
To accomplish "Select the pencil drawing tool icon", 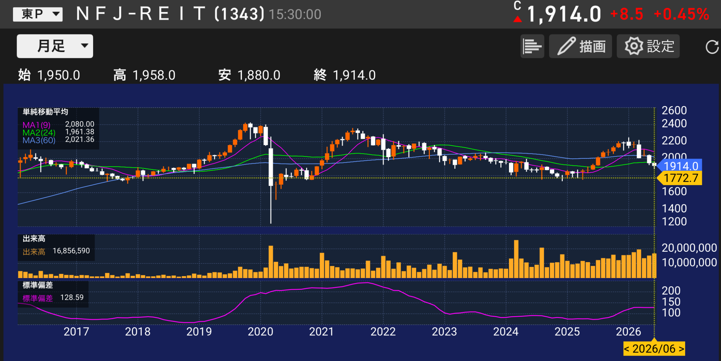I will [x=567, y=46].
